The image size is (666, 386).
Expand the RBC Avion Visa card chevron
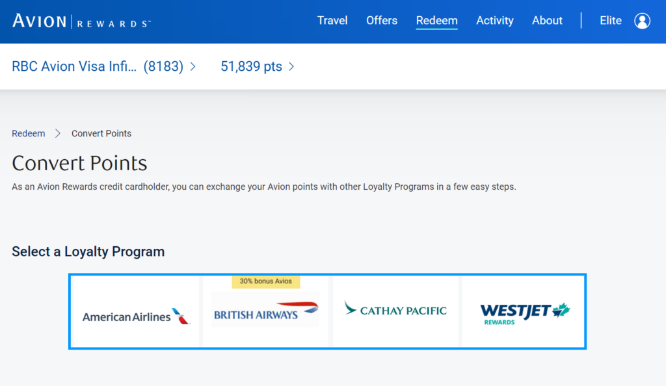(192, 66)
